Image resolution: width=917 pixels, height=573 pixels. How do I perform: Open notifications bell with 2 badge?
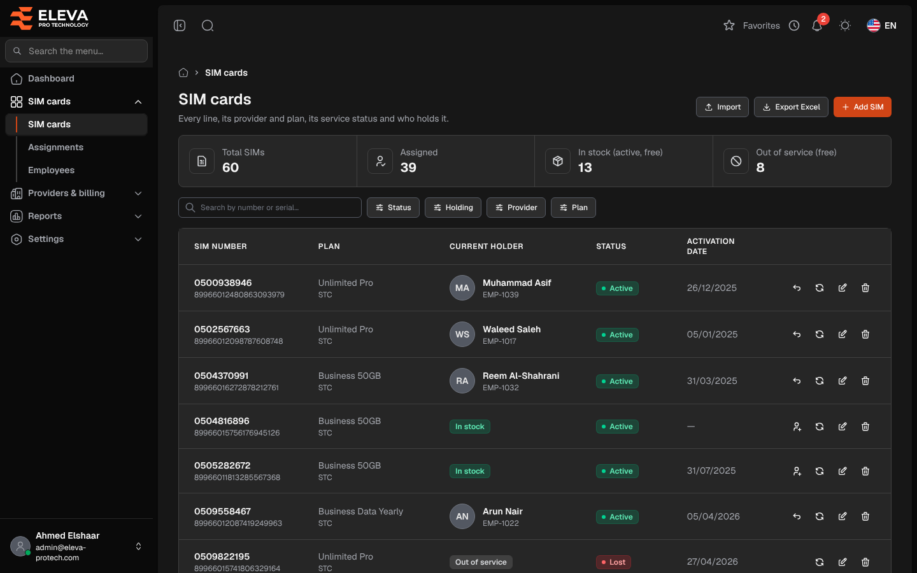pos(817,25)
